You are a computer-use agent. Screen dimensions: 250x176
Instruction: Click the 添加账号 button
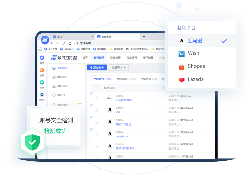click(x=97, y=68)
